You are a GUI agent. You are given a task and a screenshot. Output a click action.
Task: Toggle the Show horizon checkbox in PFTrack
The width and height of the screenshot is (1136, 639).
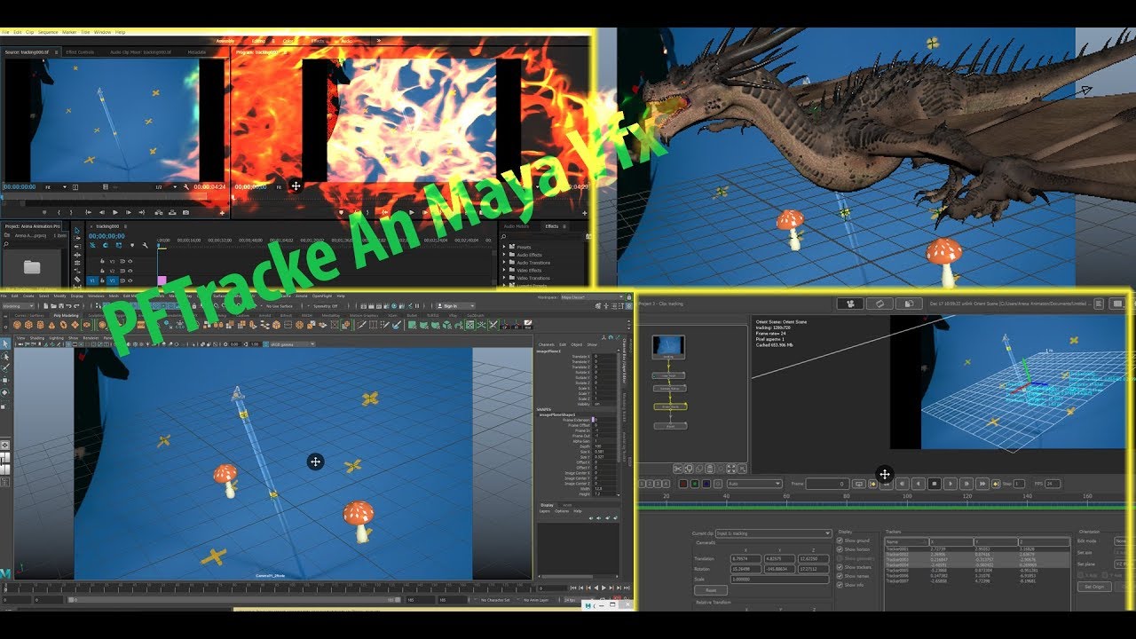(x=840, y=549)
